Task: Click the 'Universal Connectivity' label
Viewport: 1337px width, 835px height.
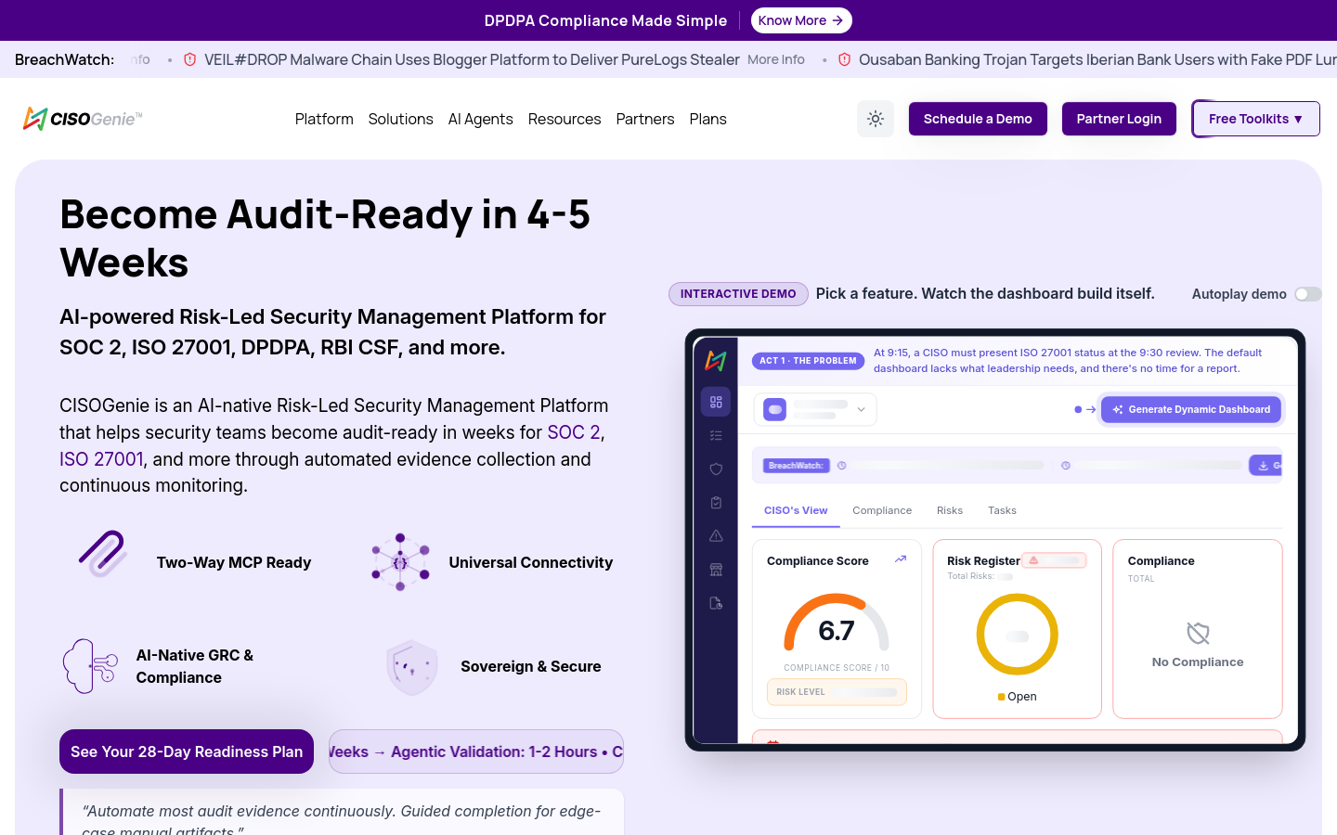Action: (531, 562)
